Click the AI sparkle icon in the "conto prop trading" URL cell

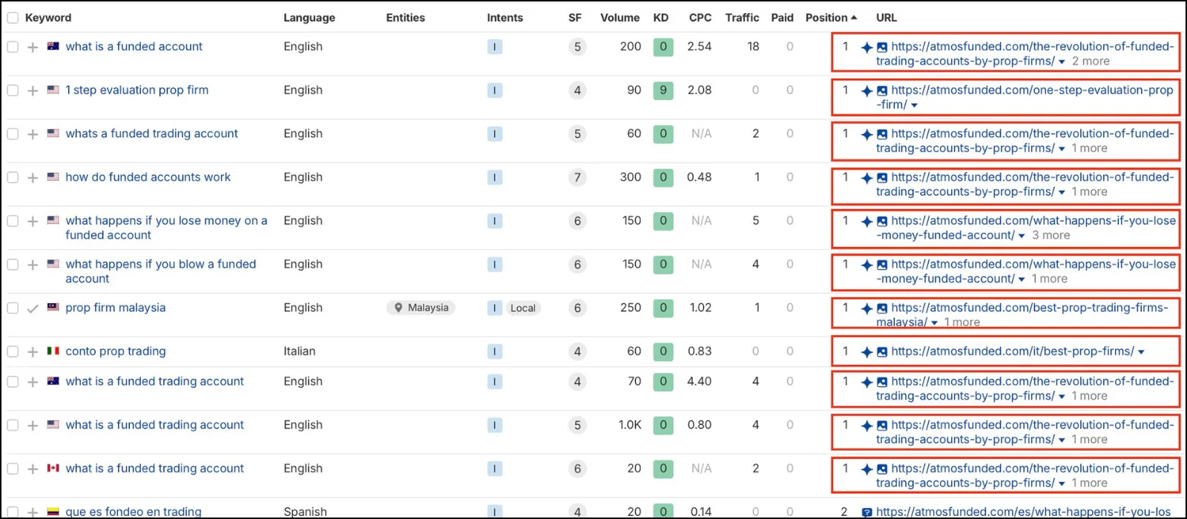click(x=867, y=352)
